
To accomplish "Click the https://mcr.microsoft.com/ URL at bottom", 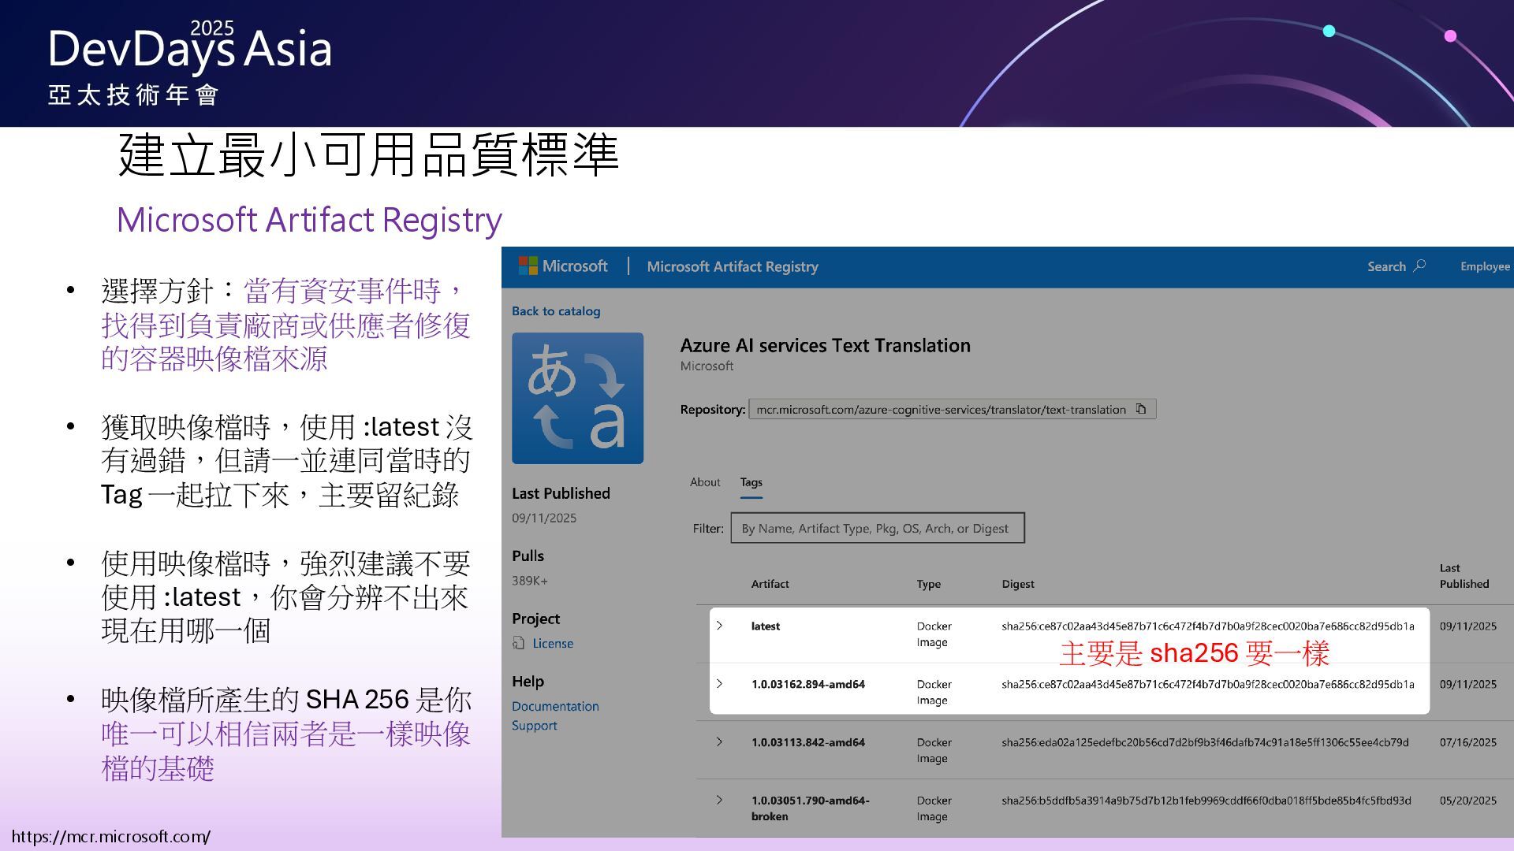I will [111, 837].
